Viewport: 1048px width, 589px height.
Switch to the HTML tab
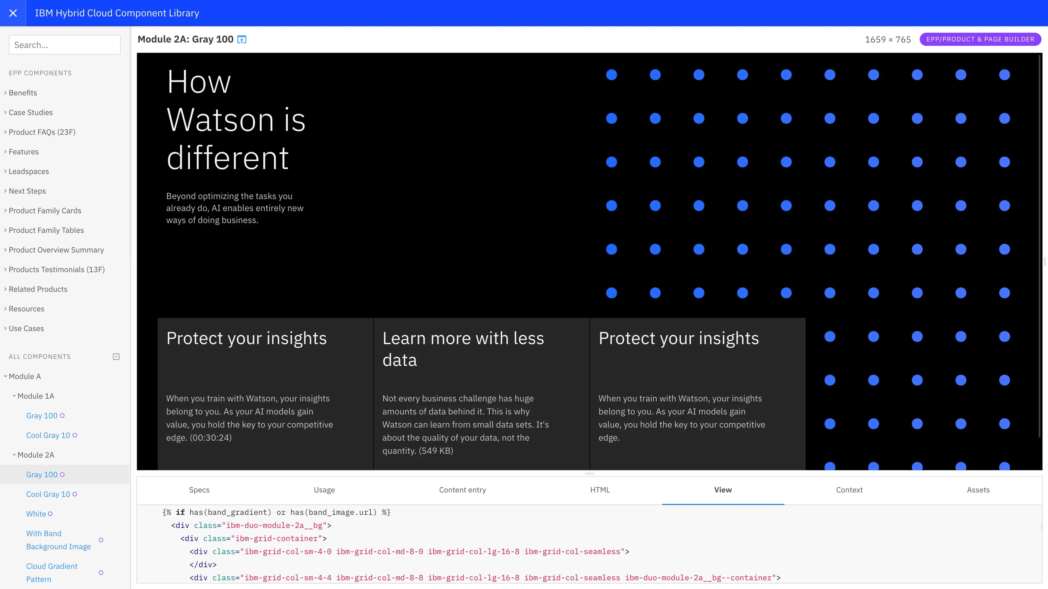(600, 490)
